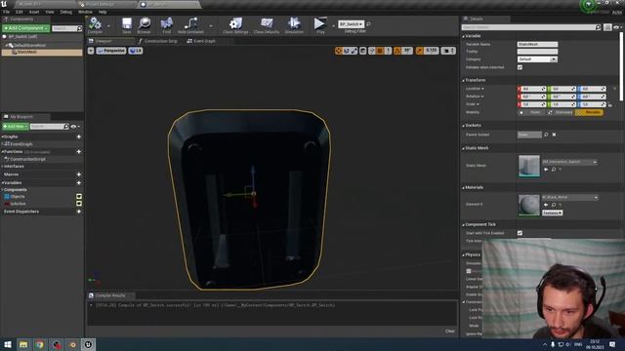
Task: Open material Element 0 asset dropdown
Action: click(570, 197)
